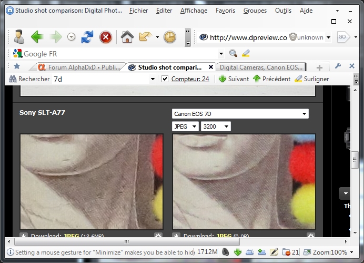Click JPEG download link under Sony image
Screen dimensions: 364x263
click(71, 236)
